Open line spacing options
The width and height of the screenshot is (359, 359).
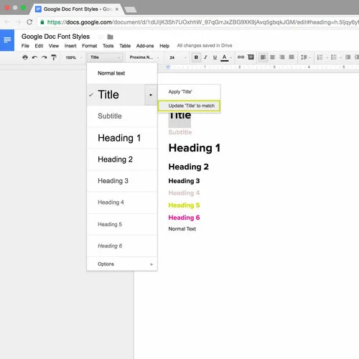pos(305,57)
